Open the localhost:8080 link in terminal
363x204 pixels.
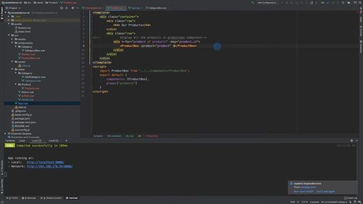pyautogui.click(x=45, y=162)
